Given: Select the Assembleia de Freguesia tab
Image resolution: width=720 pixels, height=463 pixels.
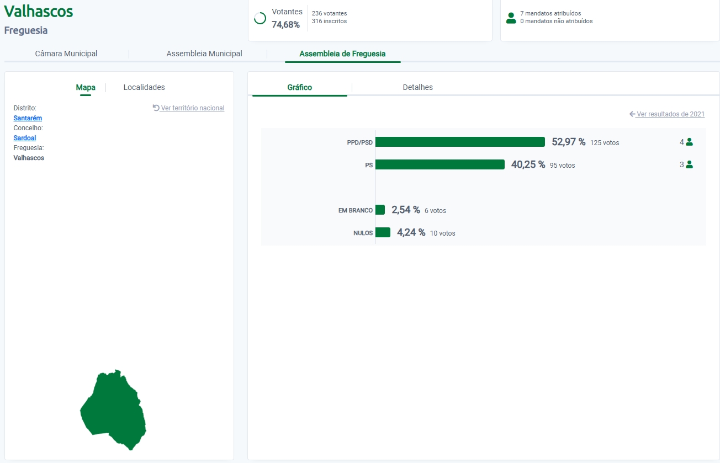Looking at the screenshot, I should tap(342, 54).
